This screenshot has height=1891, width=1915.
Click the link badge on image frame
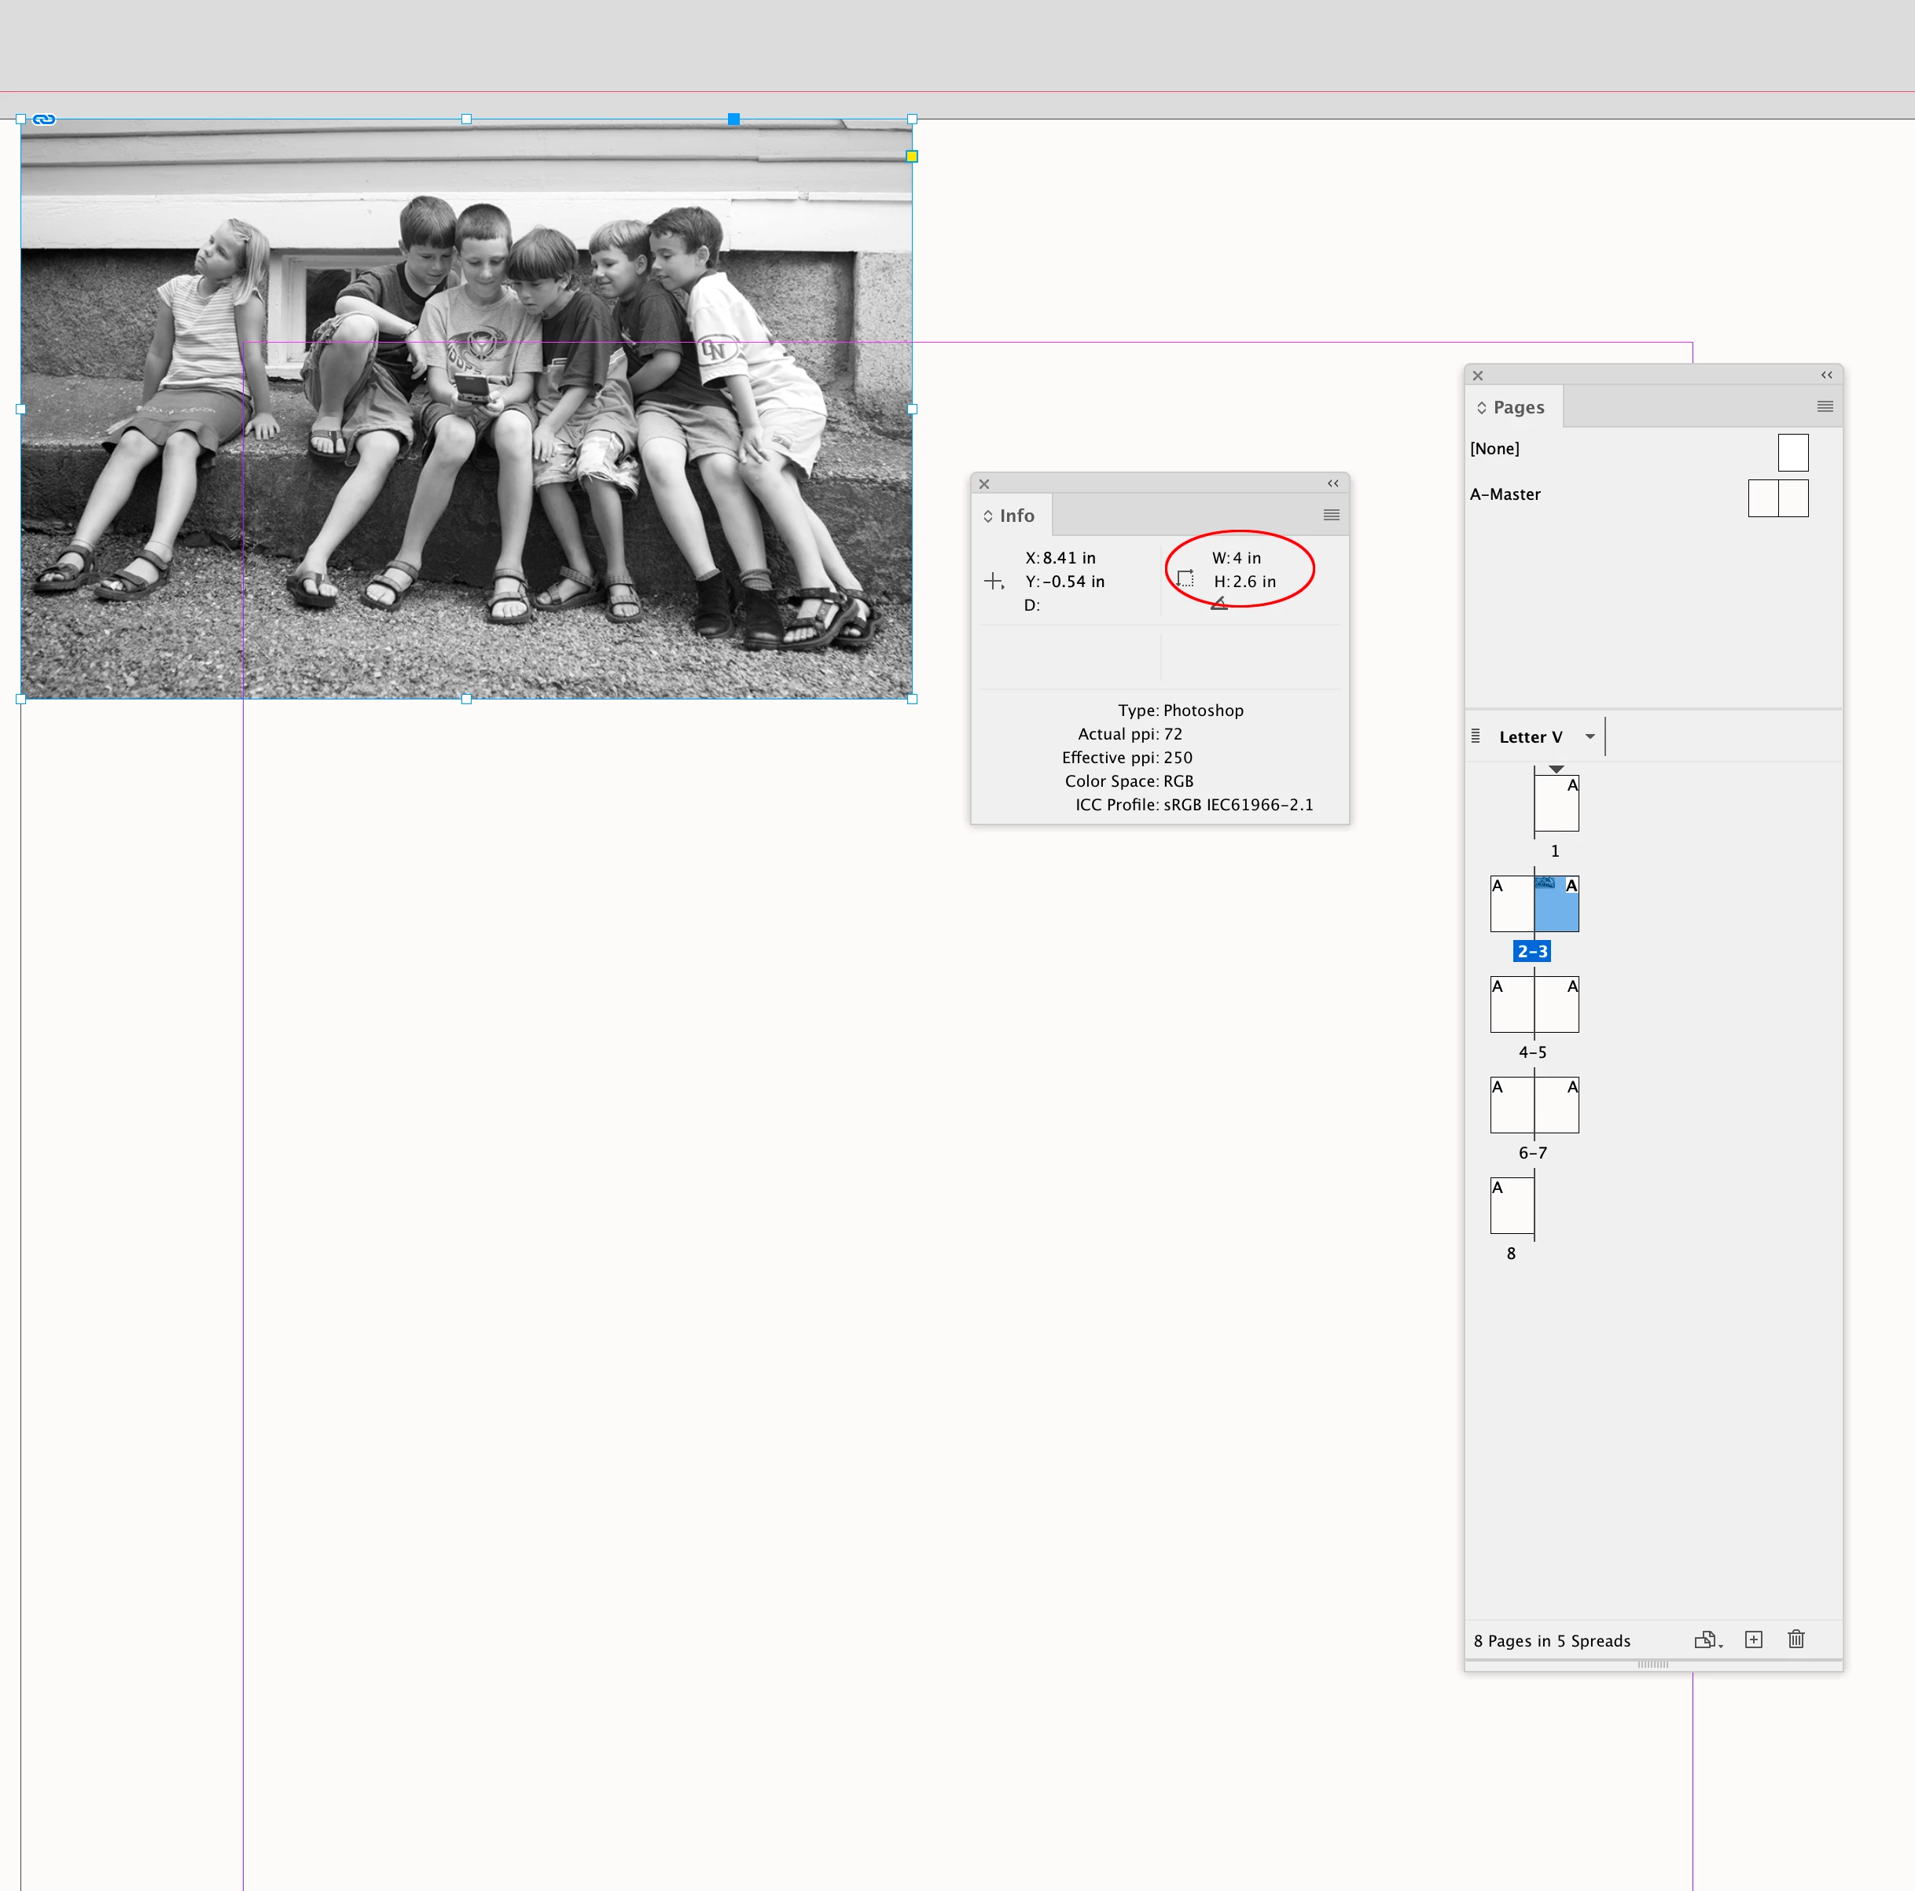[43, 119]
